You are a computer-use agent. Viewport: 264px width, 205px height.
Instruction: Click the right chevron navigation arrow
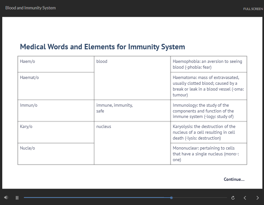[258, 198]
